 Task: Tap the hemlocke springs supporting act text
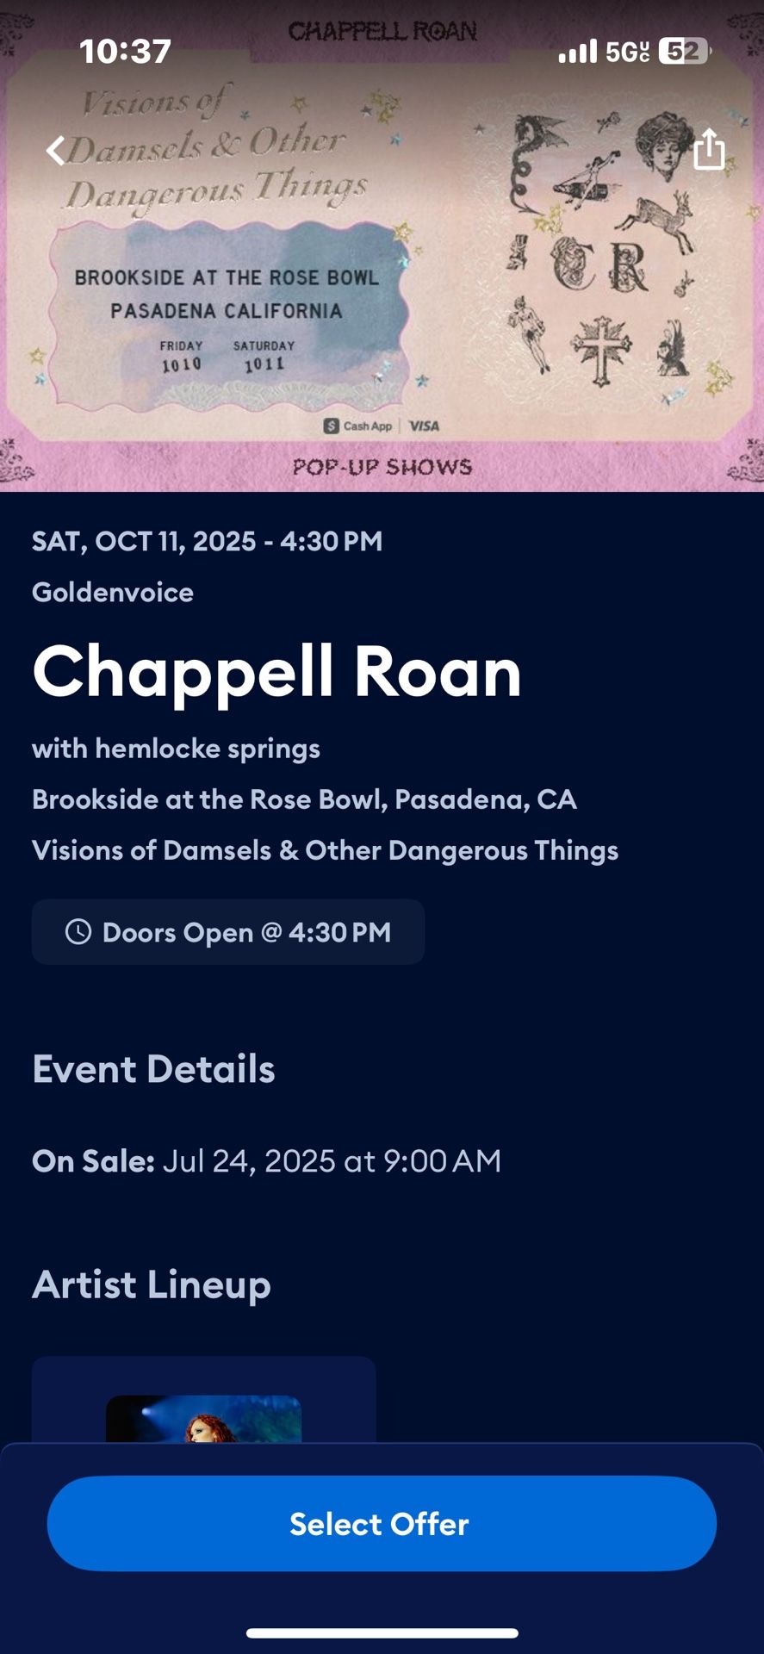[176, 748]
